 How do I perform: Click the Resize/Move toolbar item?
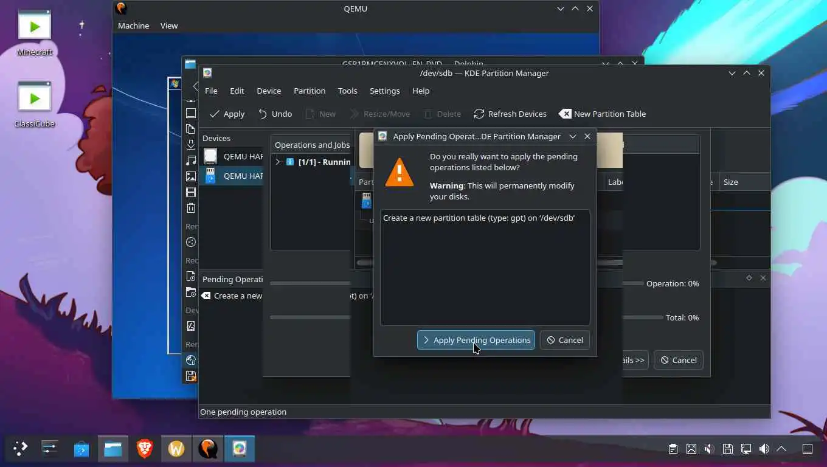[x=380, y=114]
